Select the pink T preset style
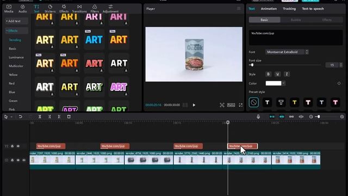The height and width of the screenshot is (196, 348). coord(335,102)
